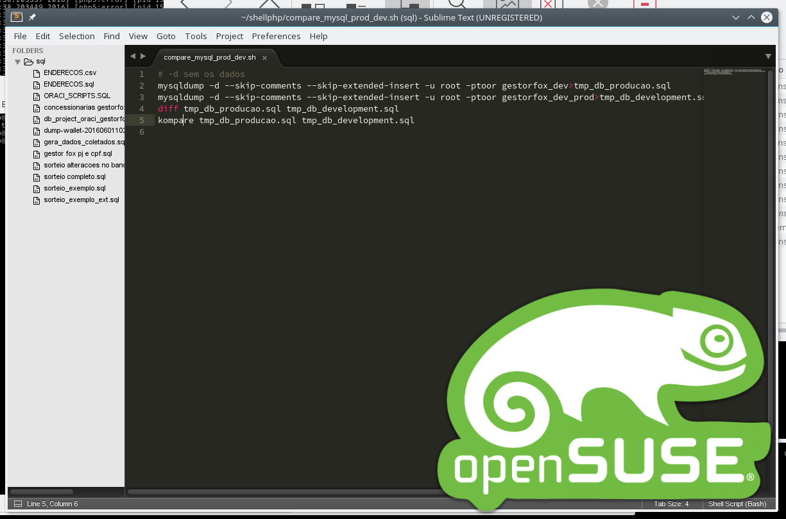Open the Shell Script (Bash) syntax selector
This screenshot has height=519, width=786.
tap(737, 504)
